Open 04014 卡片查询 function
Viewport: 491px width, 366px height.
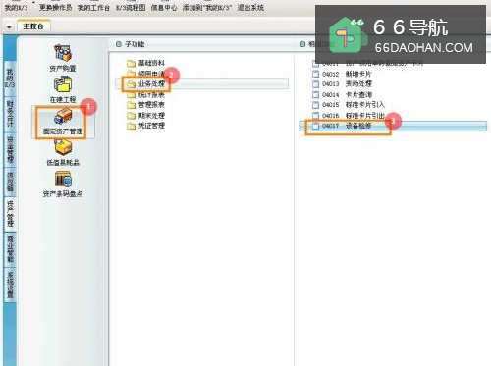343,95
